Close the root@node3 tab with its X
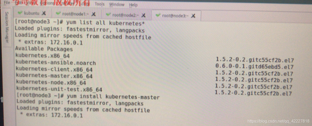The width and height of the screenshot is (312, 126). click(x=193, y=16)
